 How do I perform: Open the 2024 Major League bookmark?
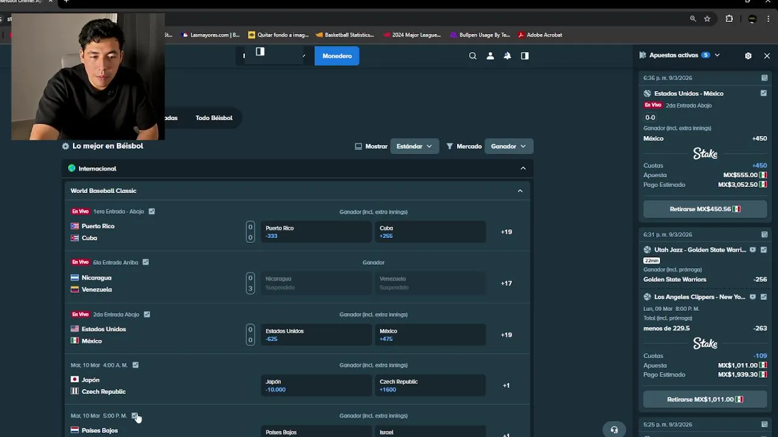412,35
